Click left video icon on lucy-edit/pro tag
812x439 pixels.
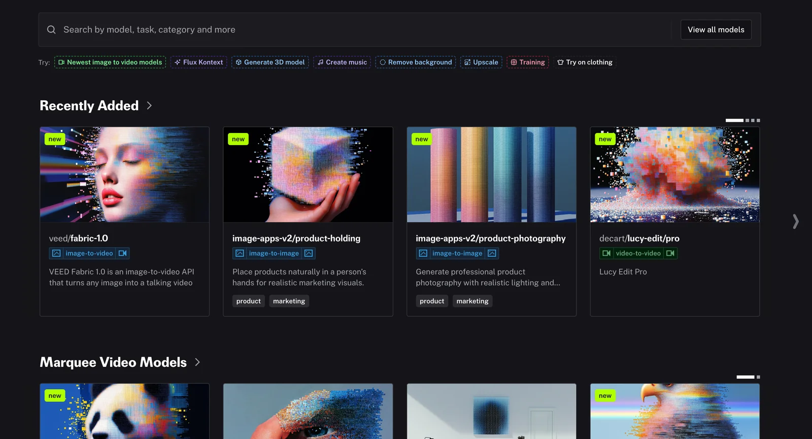click(x=606, y=253)
